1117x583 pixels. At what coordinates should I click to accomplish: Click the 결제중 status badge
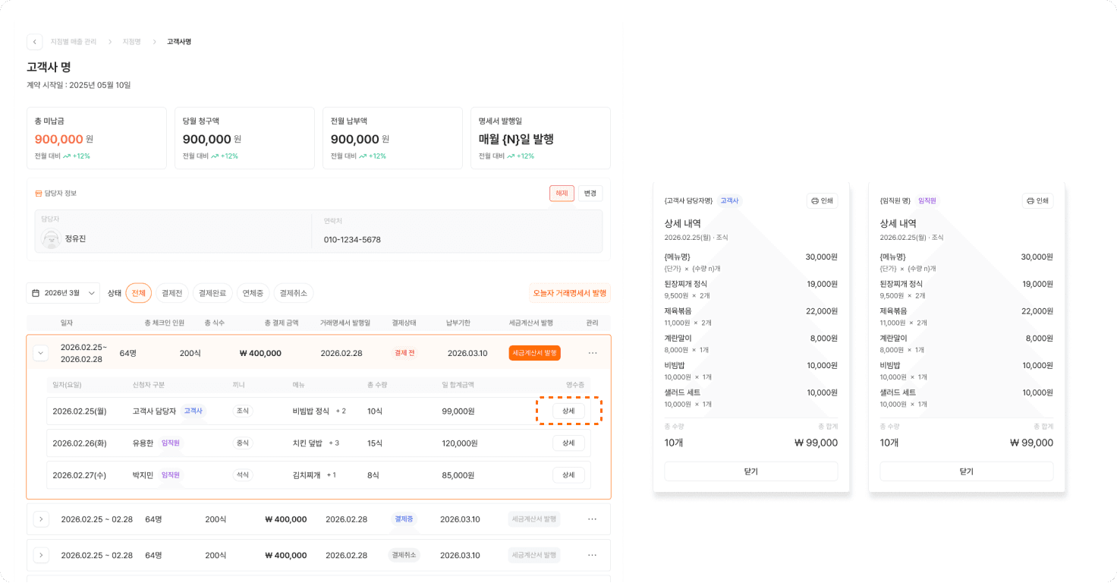tap(404, 519)
